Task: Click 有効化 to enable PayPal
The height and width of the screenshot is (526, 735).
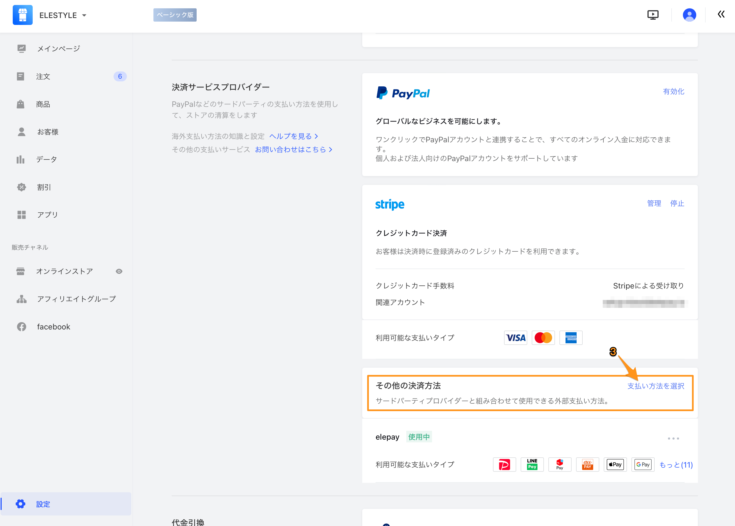Action: tap(673, 92)
